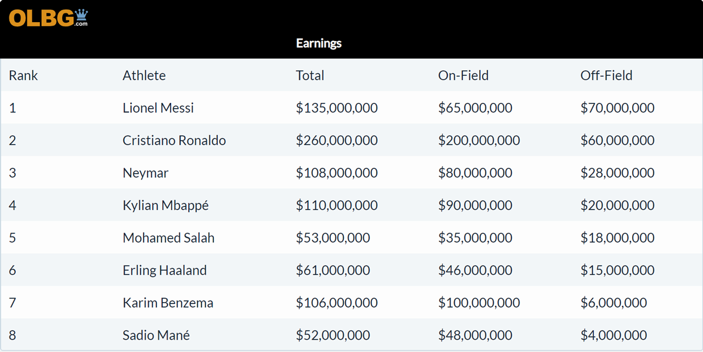This screenshot has height=352, width=703.
Task: Click Erling Haaland's name
Action: click(x=165, y=271)
